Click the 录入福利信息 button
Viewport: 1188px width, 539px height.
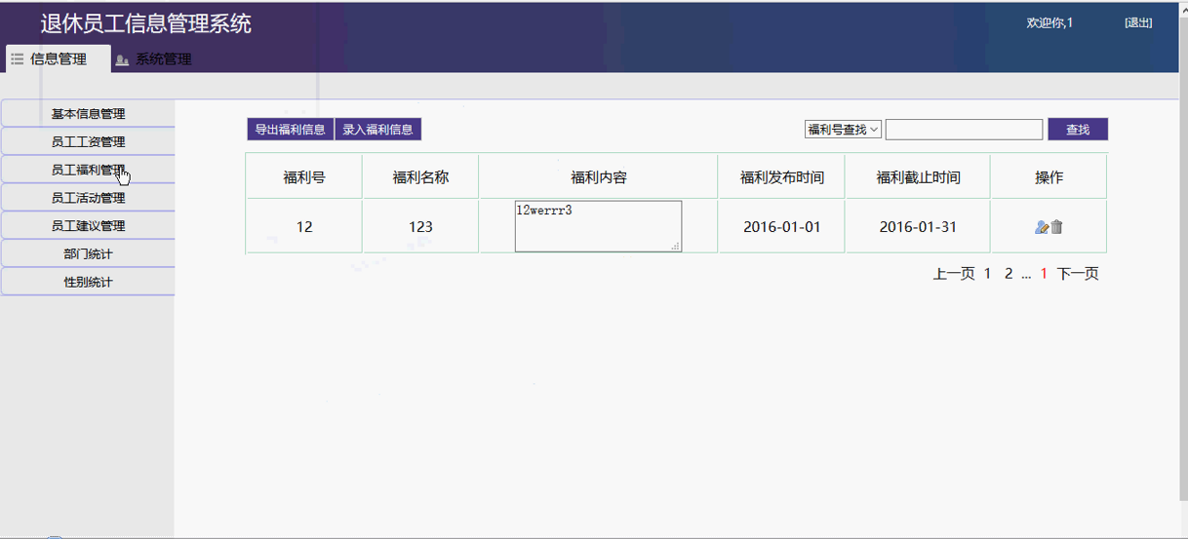pyautogui.click(x=377, y=130)
